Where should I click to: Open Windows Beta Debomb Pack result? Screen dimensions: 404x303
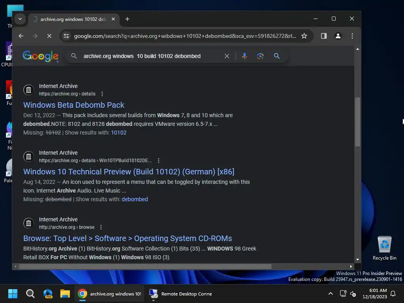[x=74, y=105]
